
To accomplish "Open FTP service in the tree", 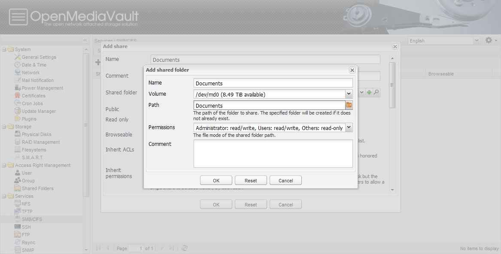I will [x=26, y=235].
